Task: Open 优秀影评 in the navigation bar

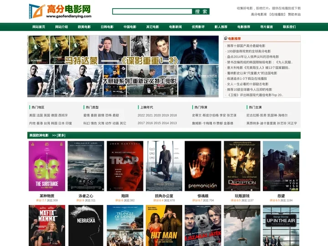Action: (x=198, y=27)
